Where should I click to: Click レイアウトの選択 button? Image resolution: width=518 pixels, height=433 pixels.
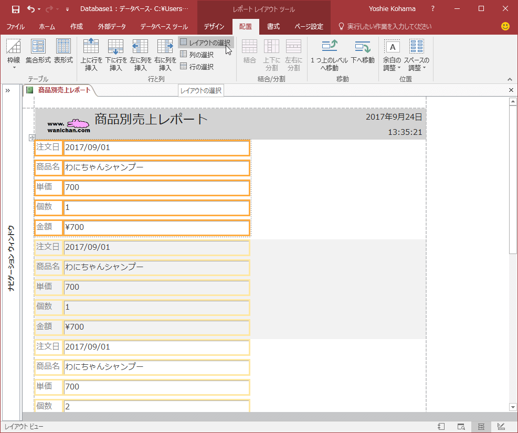[x=206, y=43]
